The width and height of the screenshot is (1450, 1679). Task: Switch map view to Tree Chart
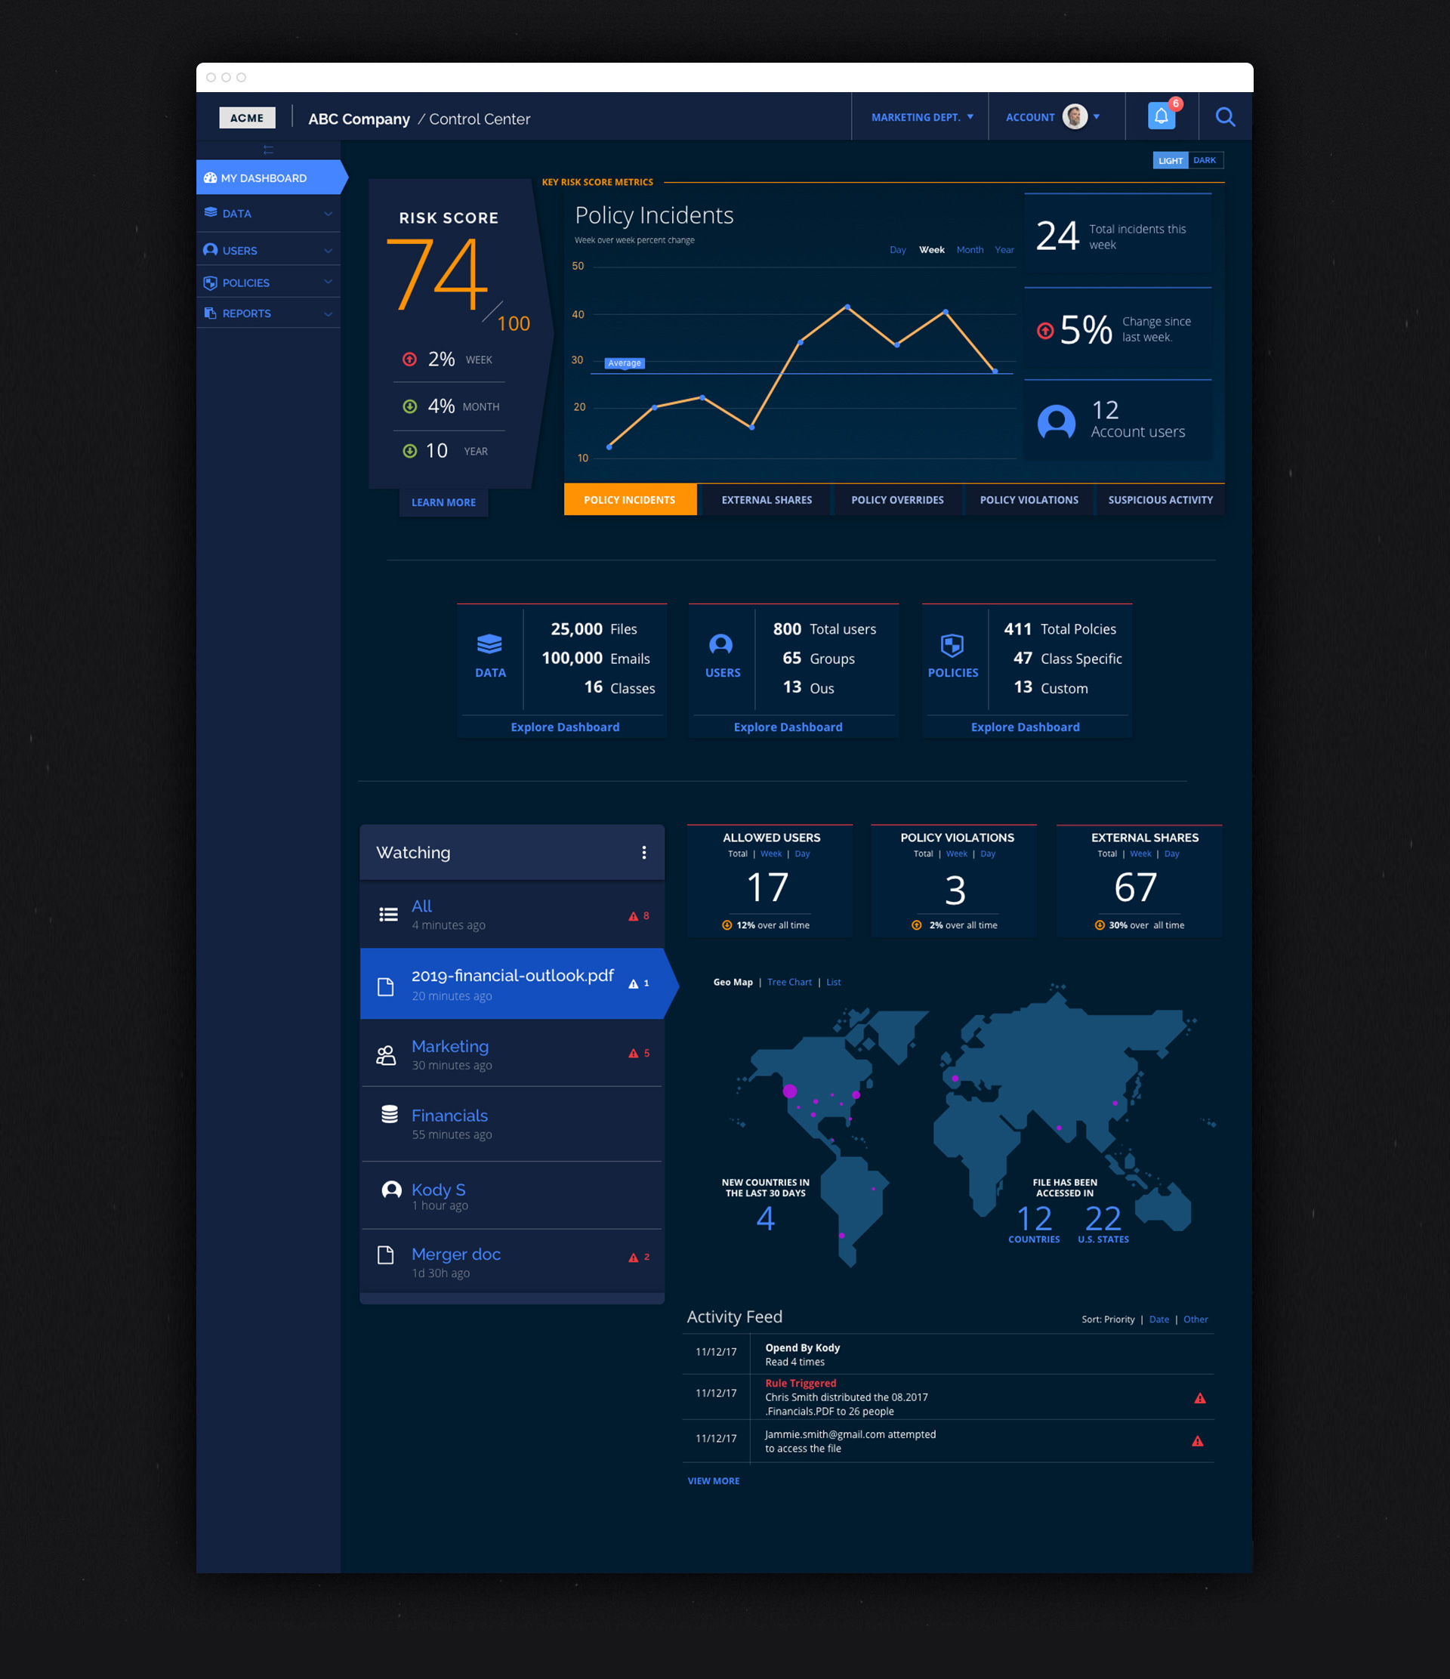tap(789, 982)
